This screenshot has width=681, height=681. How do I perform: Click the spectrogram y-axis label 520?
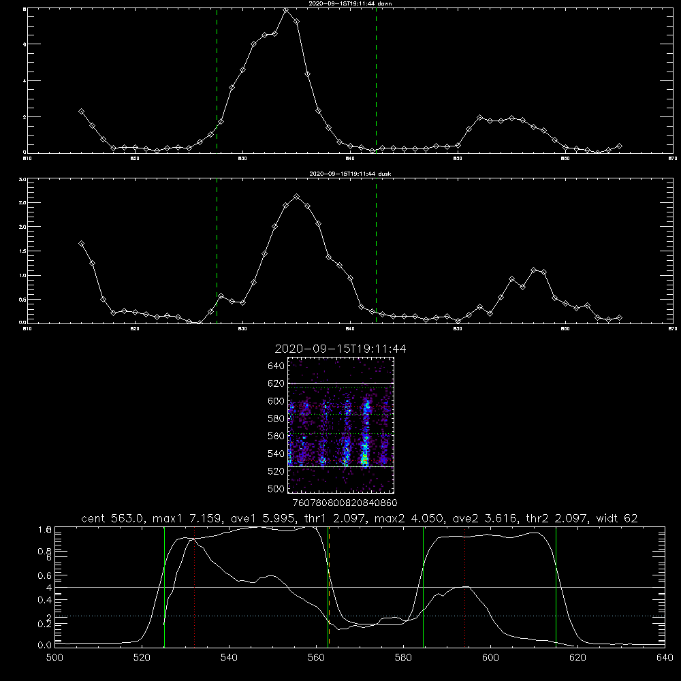pyautogui.click(x=276, y=471)
